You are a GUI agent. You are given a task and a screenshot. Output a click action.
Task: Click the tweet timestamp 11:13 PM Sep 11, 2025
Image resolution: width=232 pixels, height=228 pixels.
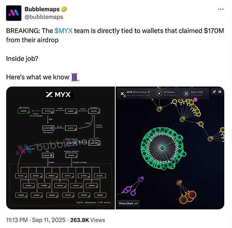(x=36, y=220)
